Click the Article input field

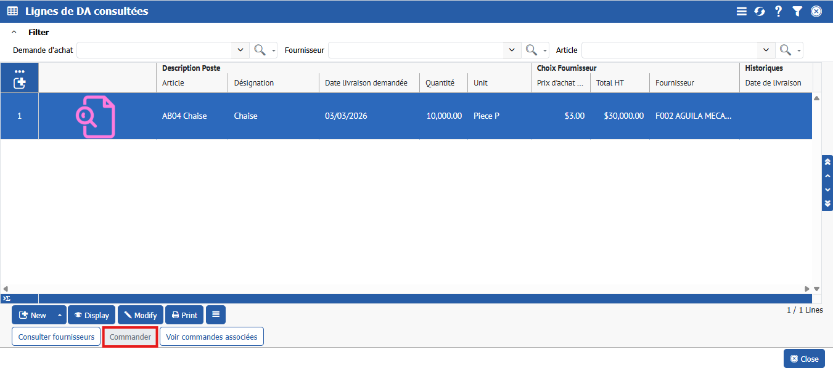coord(669,50)
